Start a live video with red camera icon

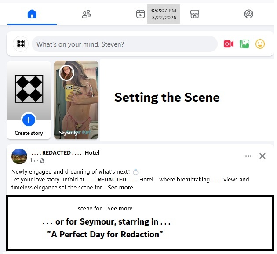click(228, 44)
